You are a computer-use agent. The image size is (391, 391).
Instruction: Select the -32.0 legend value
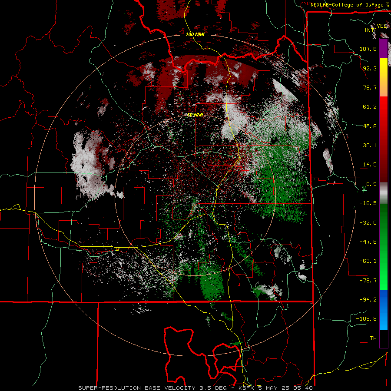pos(368,223)
